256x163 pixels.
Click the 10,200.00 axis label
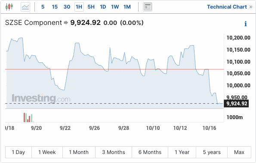point(238,38)
